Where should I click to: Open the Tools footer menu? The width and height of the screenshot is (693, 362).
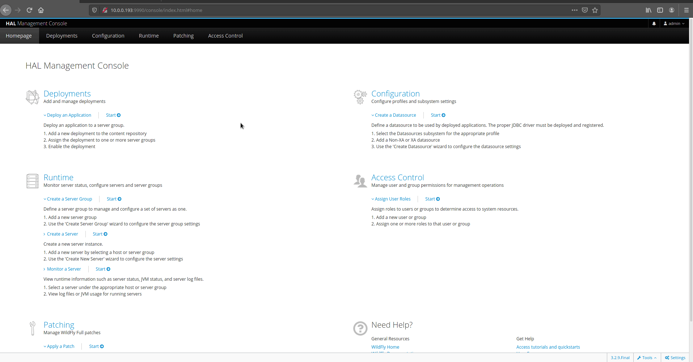pos(647,358)
